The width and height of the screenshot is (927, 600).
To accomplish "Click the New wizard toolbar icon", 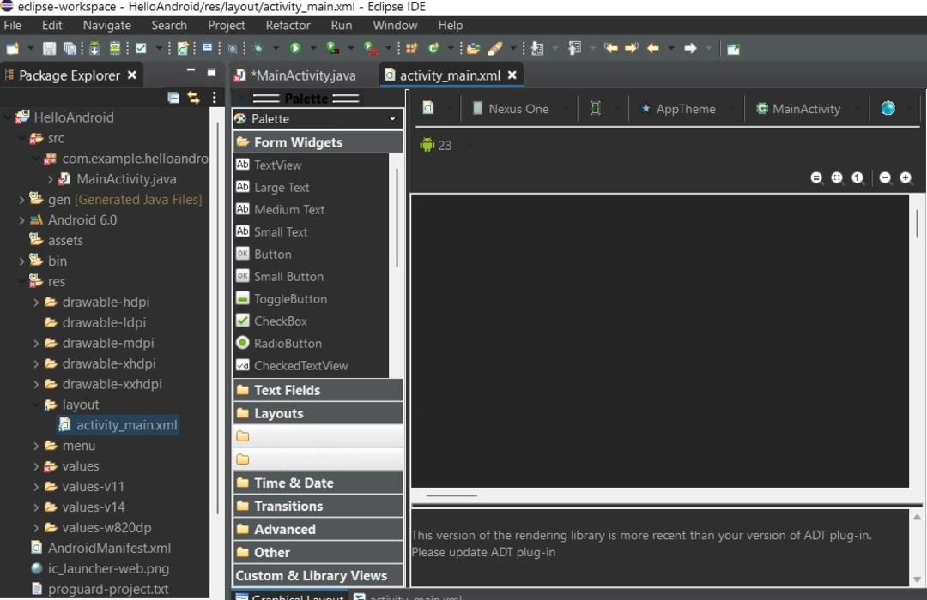I will 12,48.
